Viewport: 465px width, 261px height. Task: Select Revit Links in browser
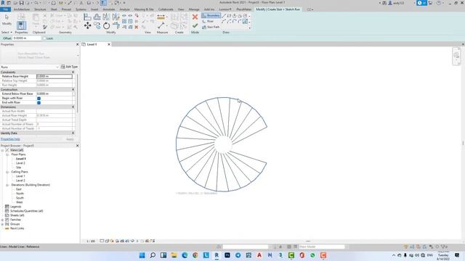click(x=17, y=228)
